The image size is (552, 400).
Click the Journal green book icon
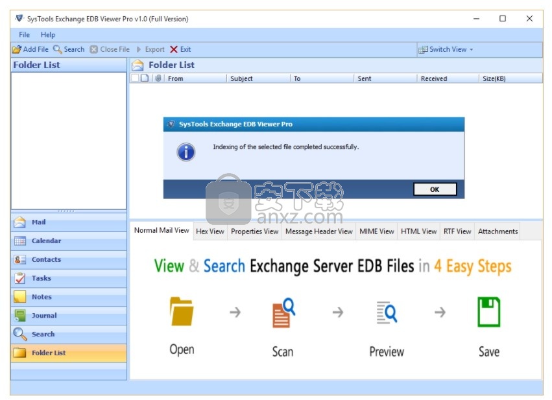20,315
